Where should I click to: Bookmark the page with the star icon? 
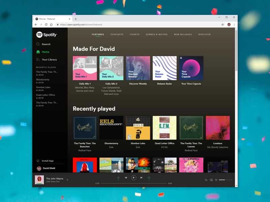(x=222, y=24)
